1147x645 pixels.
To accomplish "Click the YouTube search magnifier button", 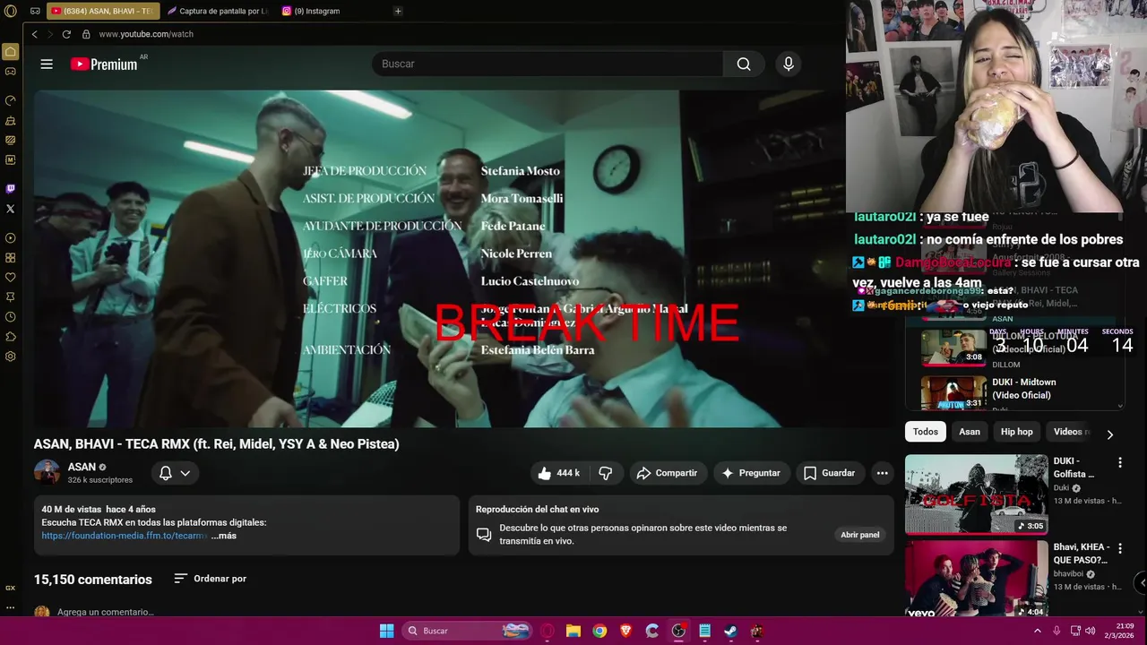I will (x=744, y=64).
